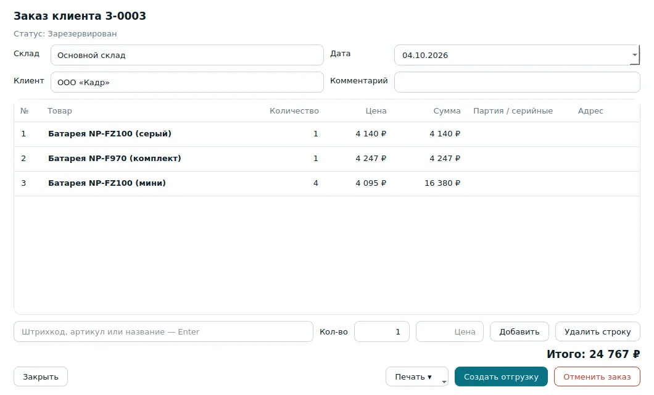This screenshot has width=654, height=395.
Task: Open the date picker dropdown arrow
Action: coord(634,55)
